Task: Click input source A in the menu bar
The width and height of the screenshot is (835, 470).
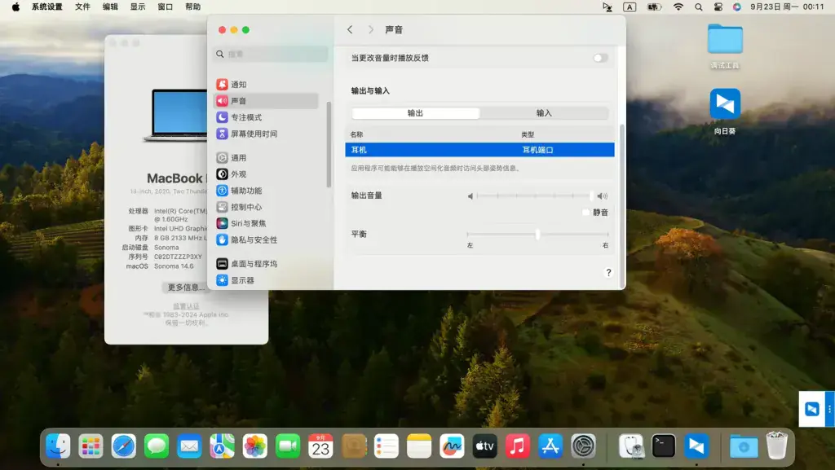Action: (x=630, y=7)
